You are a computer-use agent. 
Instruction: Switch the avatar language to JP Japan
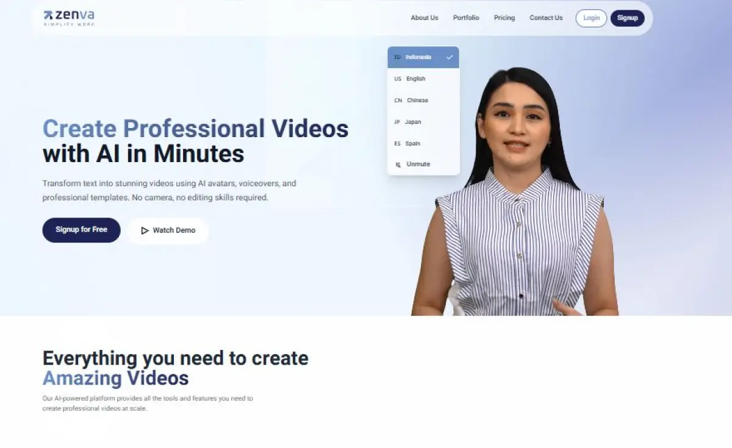413,122
